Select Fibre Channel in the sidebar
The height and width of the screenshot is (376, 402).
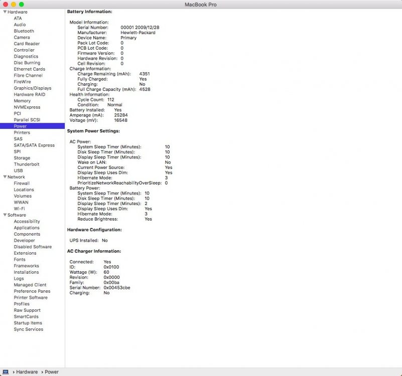(x=28, y=75)
